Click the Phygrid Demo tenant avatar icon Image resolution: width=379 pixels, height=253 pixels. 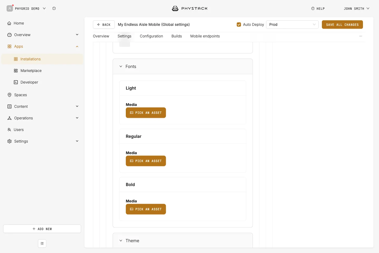pyautogui.click(x=10, y=8)
